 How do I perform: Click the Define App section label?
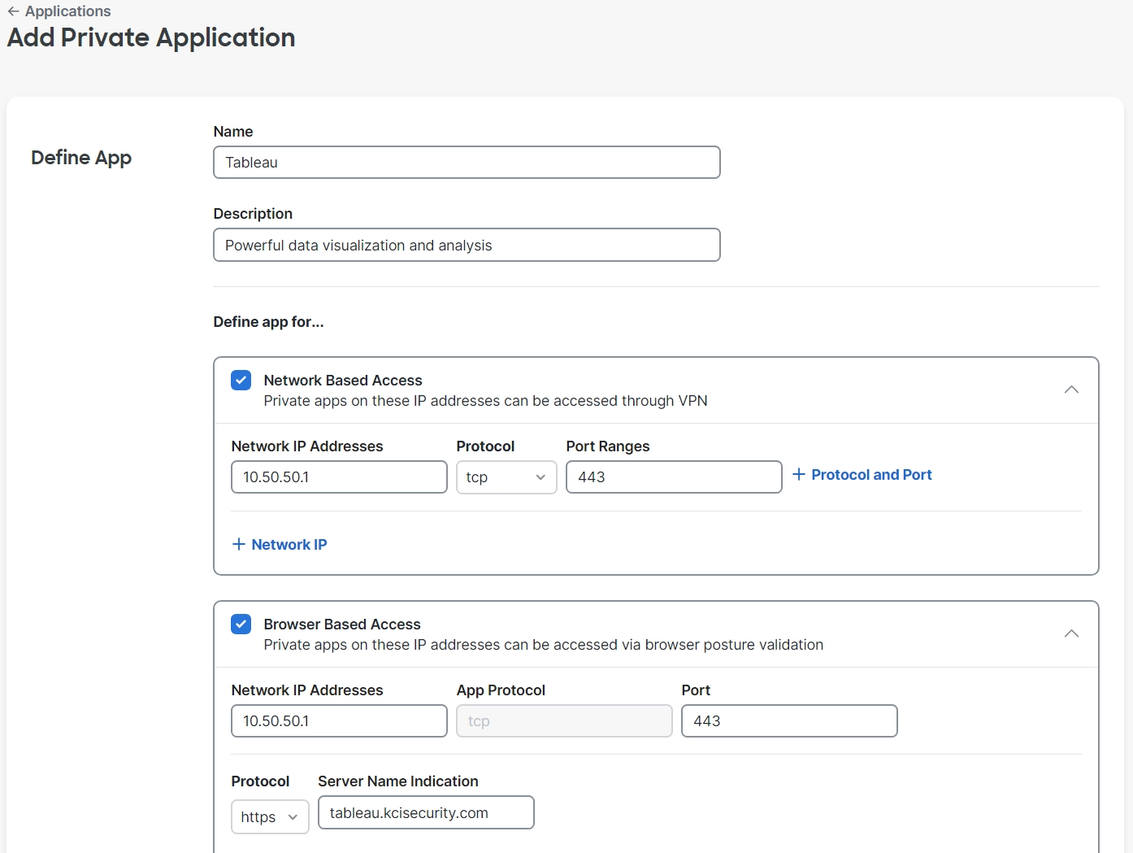(81, 158)
